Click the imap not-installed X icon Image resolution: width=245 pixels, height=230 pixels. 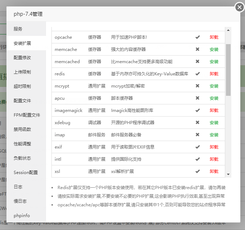coord(198,135)
